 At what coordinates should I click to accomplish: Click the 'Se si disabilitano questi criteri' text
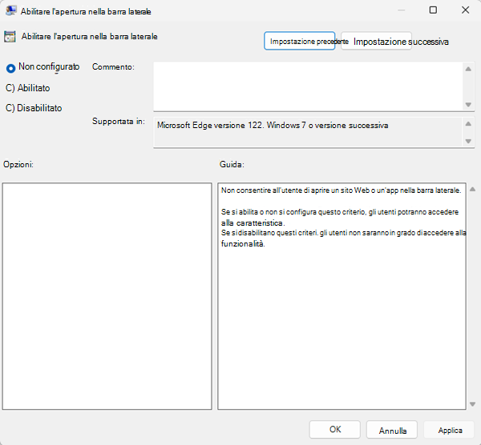click(344, 238)
